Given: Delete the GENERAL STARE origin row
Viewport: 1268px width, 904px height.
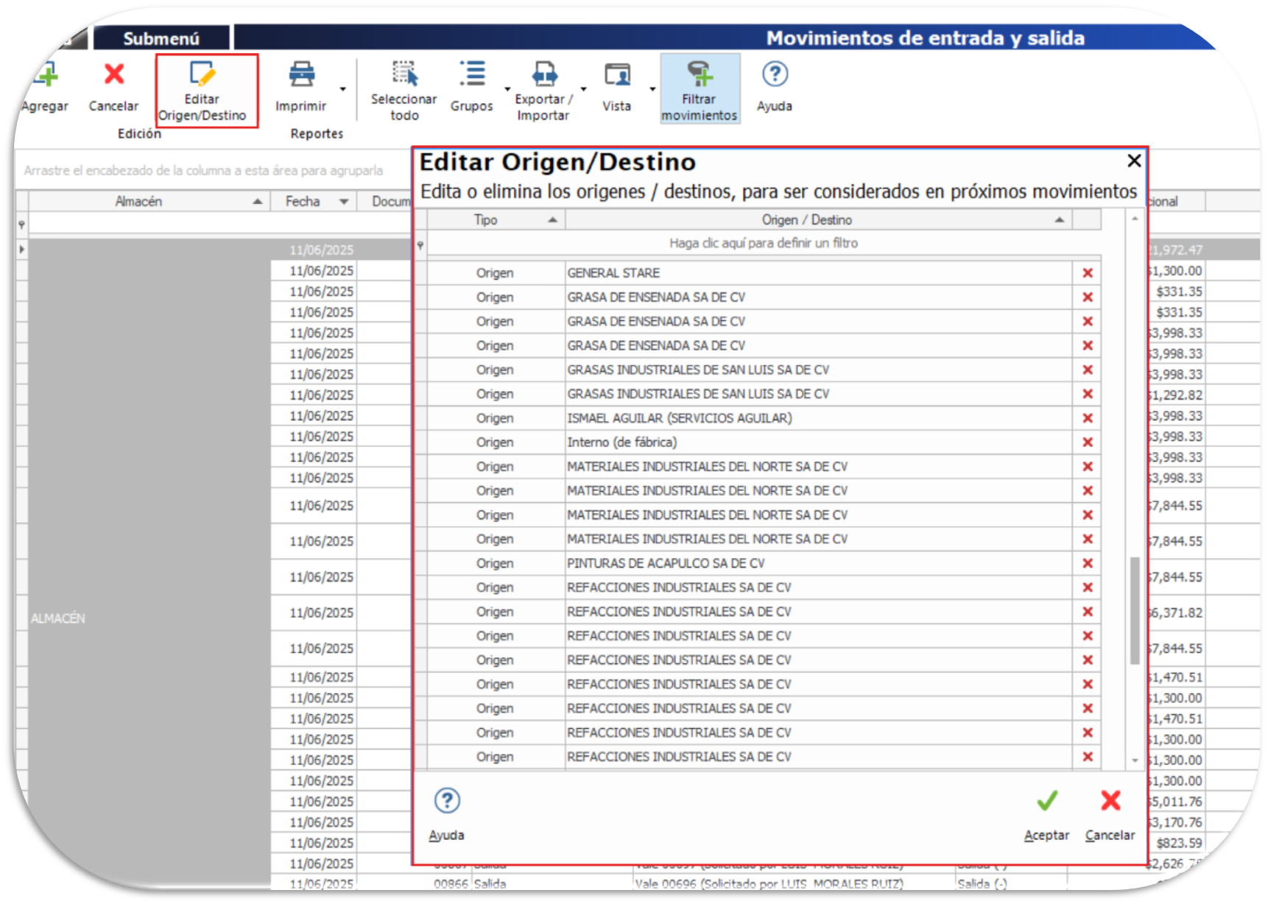Looking at the screenshot, I should (x=1087, y=273).
